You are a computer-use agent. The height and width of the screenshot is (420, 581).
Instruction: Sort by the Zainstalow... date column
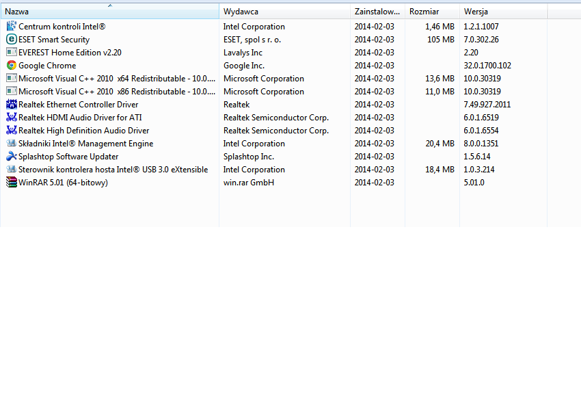coord(377,12)
